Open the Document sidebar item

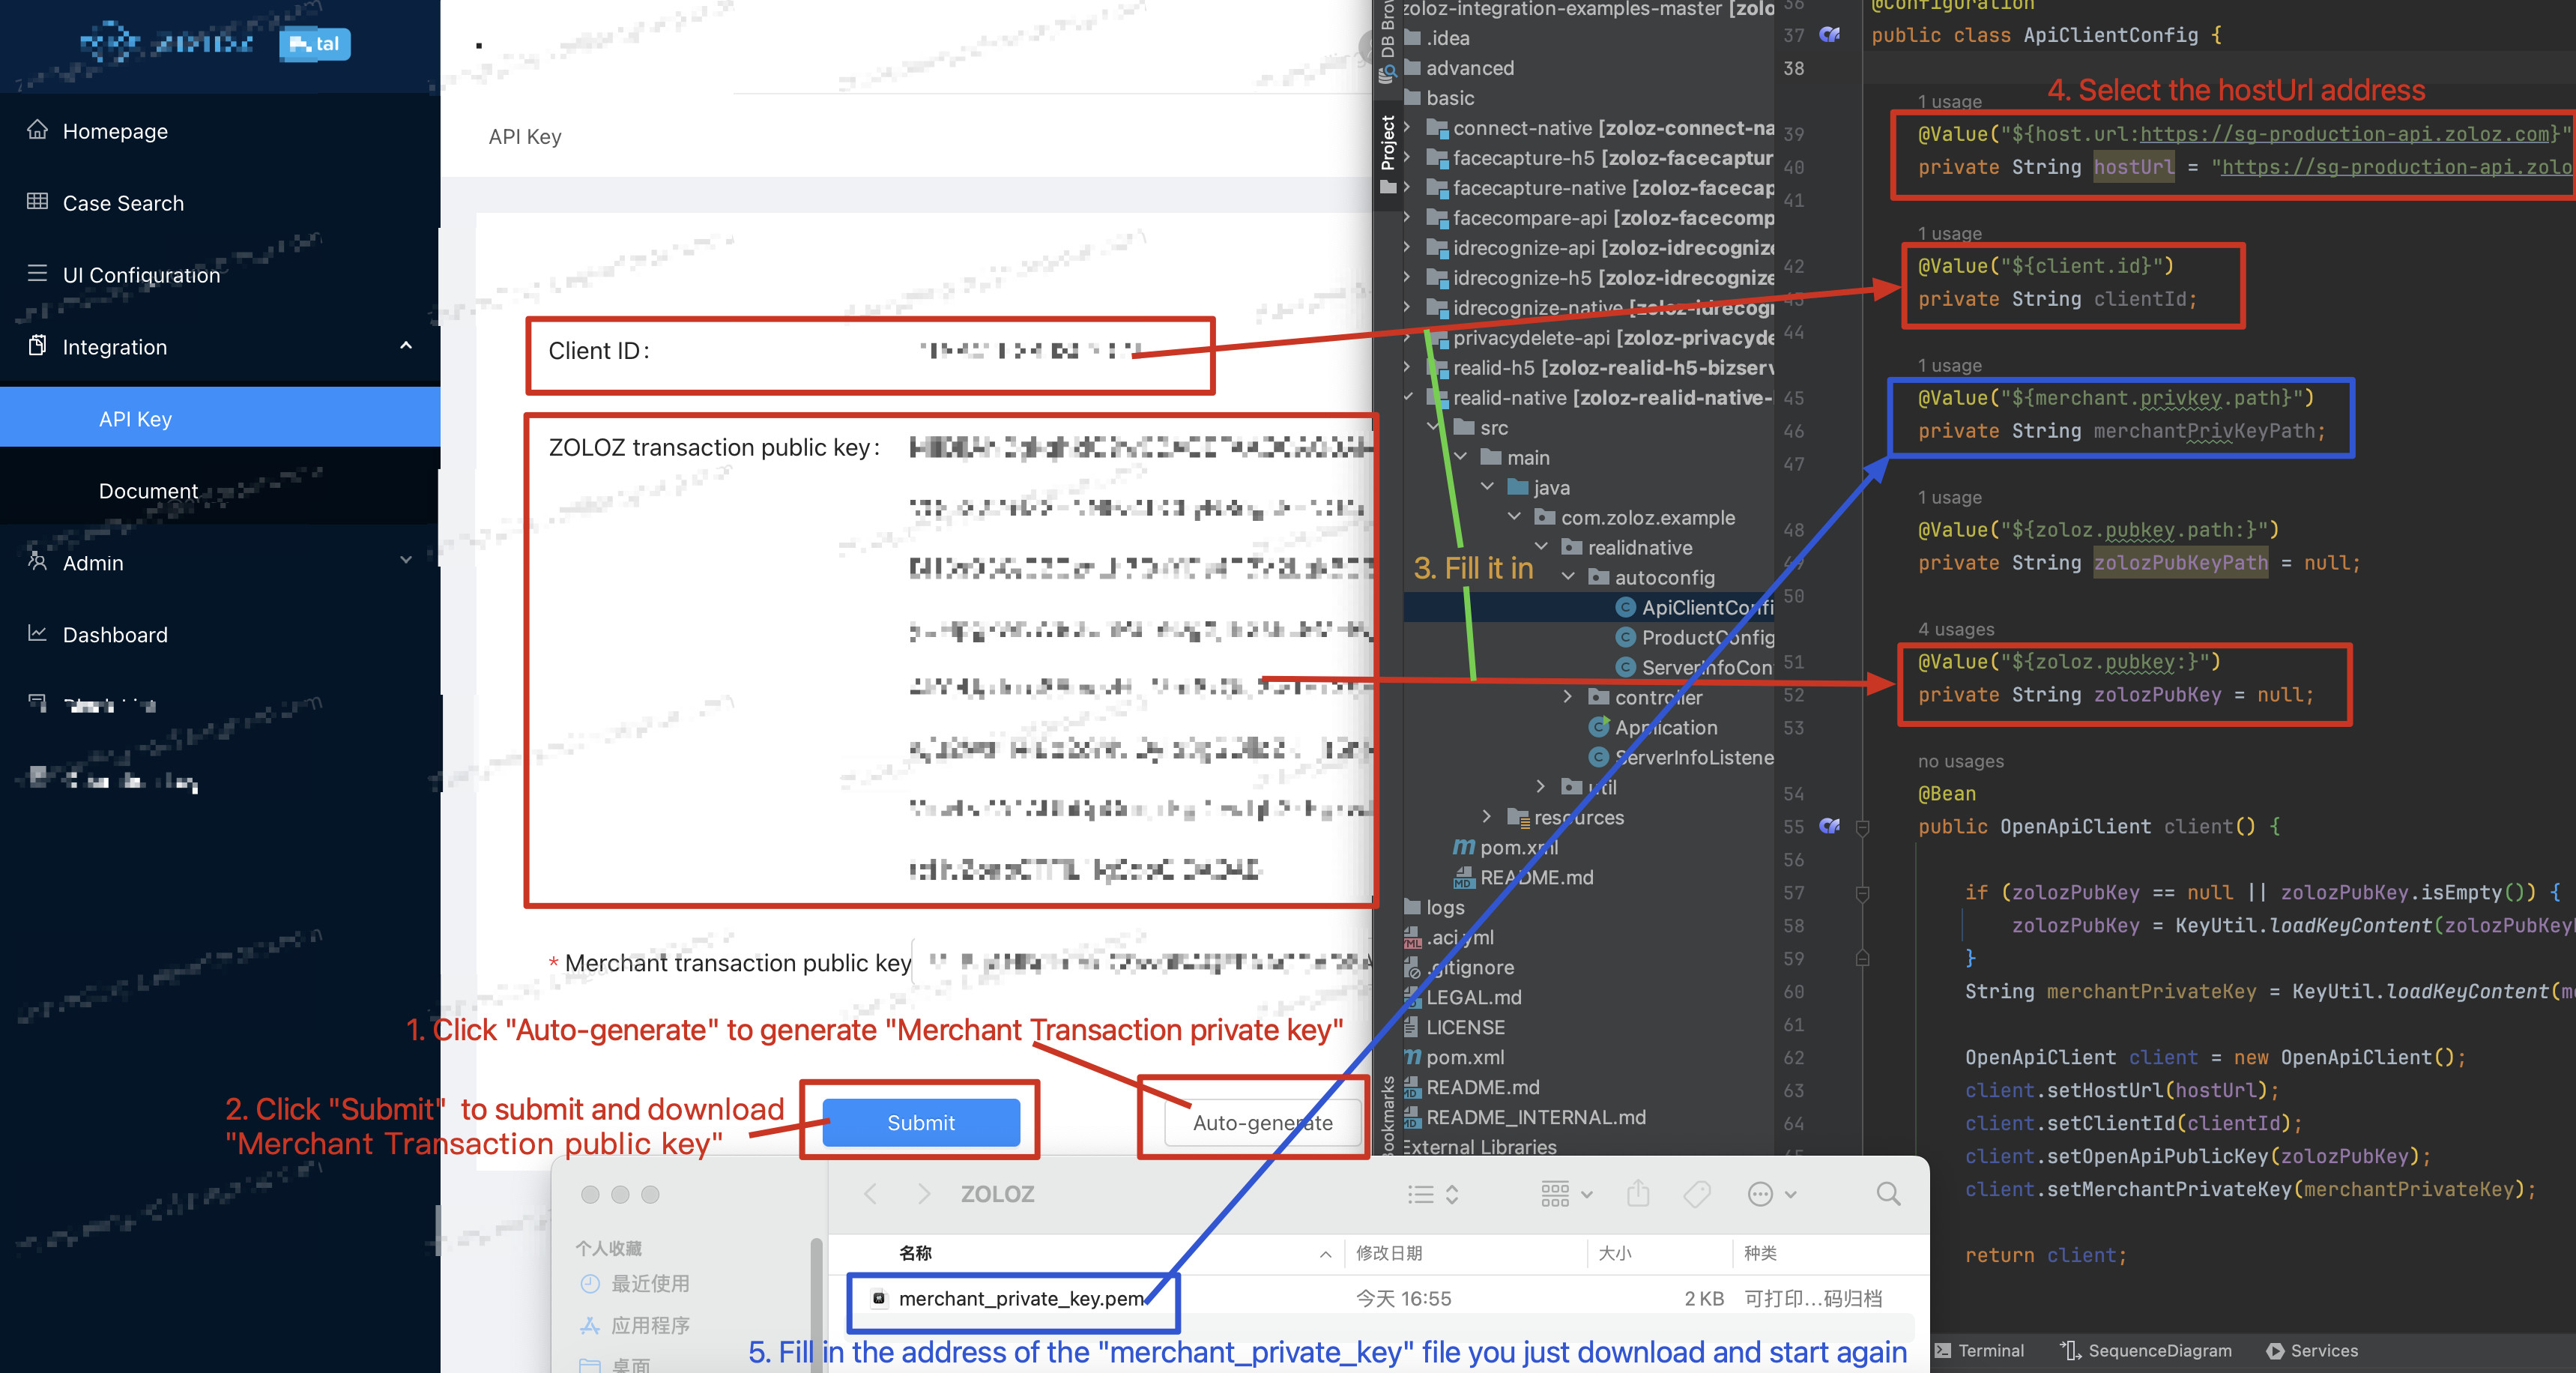(148, 491)
